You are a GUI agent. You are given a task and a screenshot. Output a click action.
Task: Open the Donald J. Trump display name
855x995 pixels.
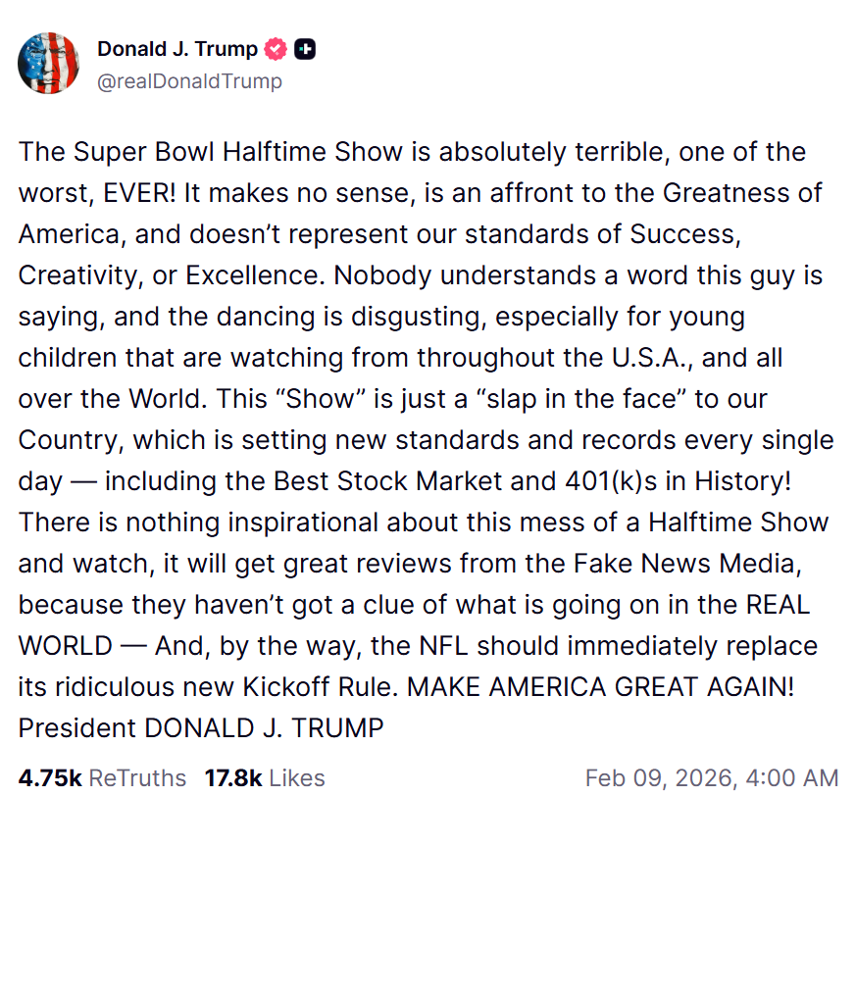point(177,49)
